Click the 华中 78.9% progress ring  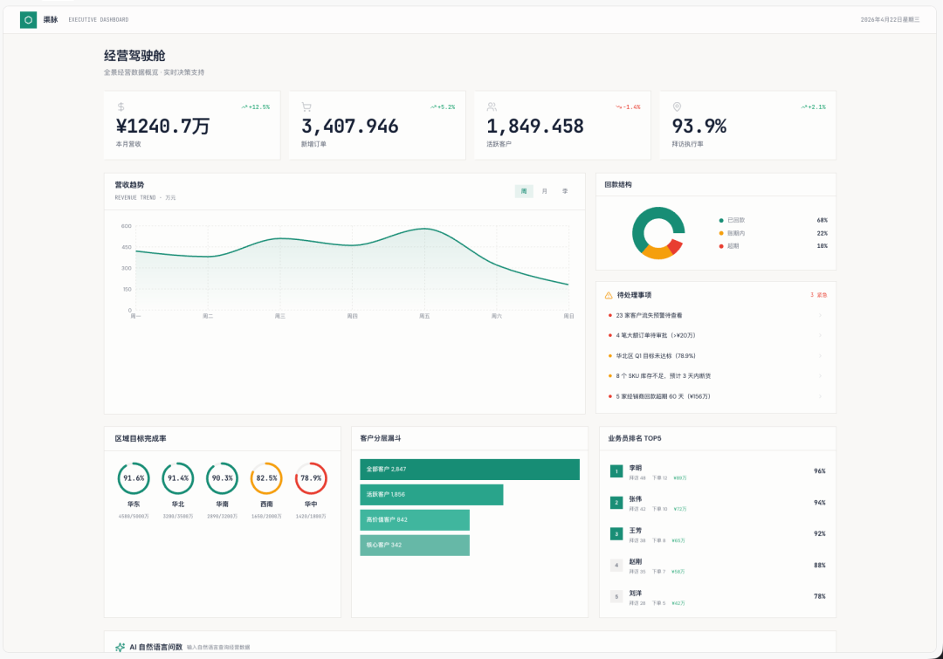pos(311,478)
